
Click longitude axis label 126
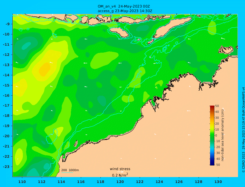pos(179,182)
